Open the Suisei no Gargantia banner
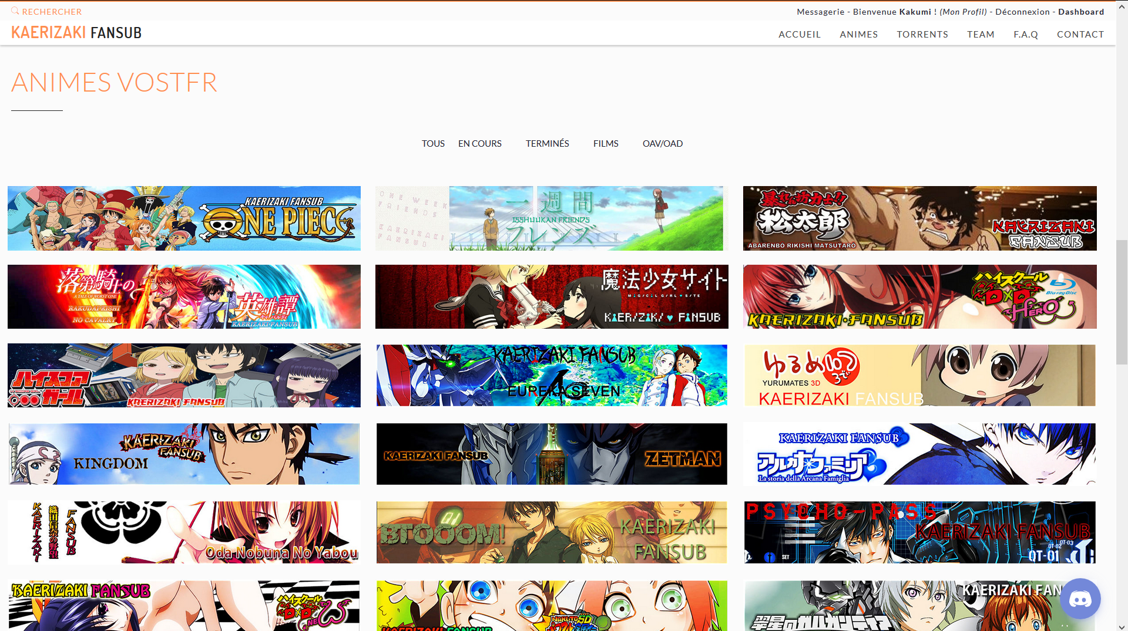Screen dimensions: 1128x631 (919, 606)
